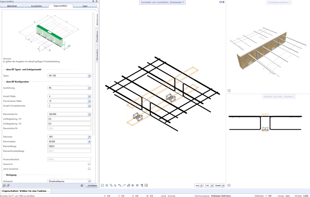Image resolution: width=310 pixels, height=197 pixels.
Task: Switch to the Bibliothek tab
Action: 12,6
